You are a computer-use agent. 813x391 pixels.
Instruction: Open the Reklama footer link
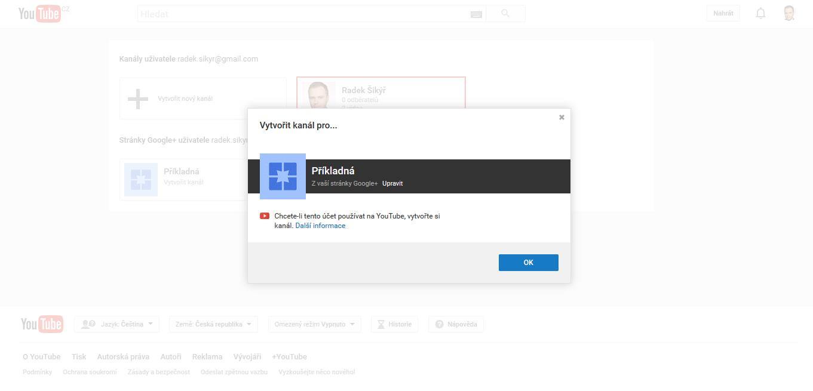(x=207, y=357)
